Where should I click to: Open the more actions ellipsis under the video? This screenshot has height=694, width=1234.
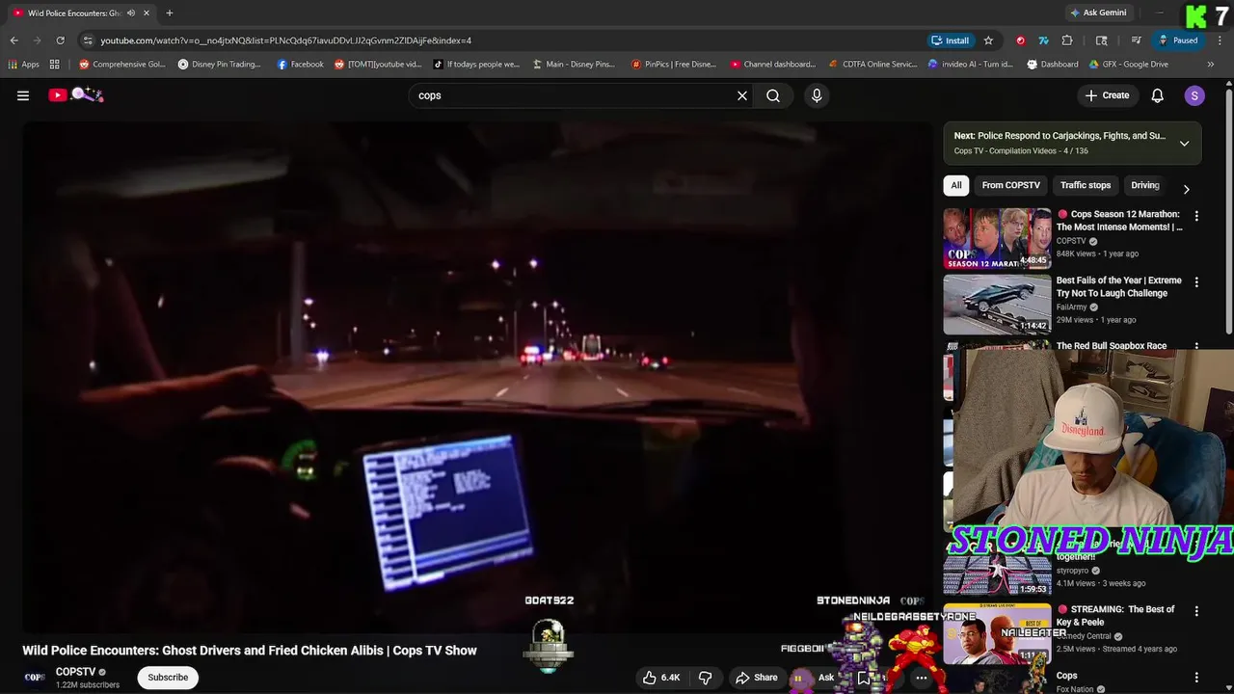point(921,678)
